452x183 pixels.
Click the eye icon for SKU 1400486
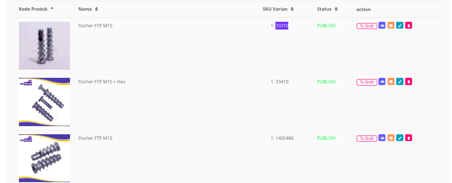click(382, 138)
